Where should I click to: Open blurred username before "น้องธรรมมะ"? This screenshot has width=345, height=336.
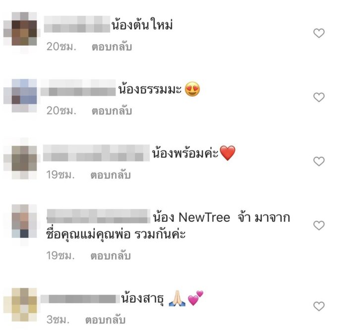[78, 88]
